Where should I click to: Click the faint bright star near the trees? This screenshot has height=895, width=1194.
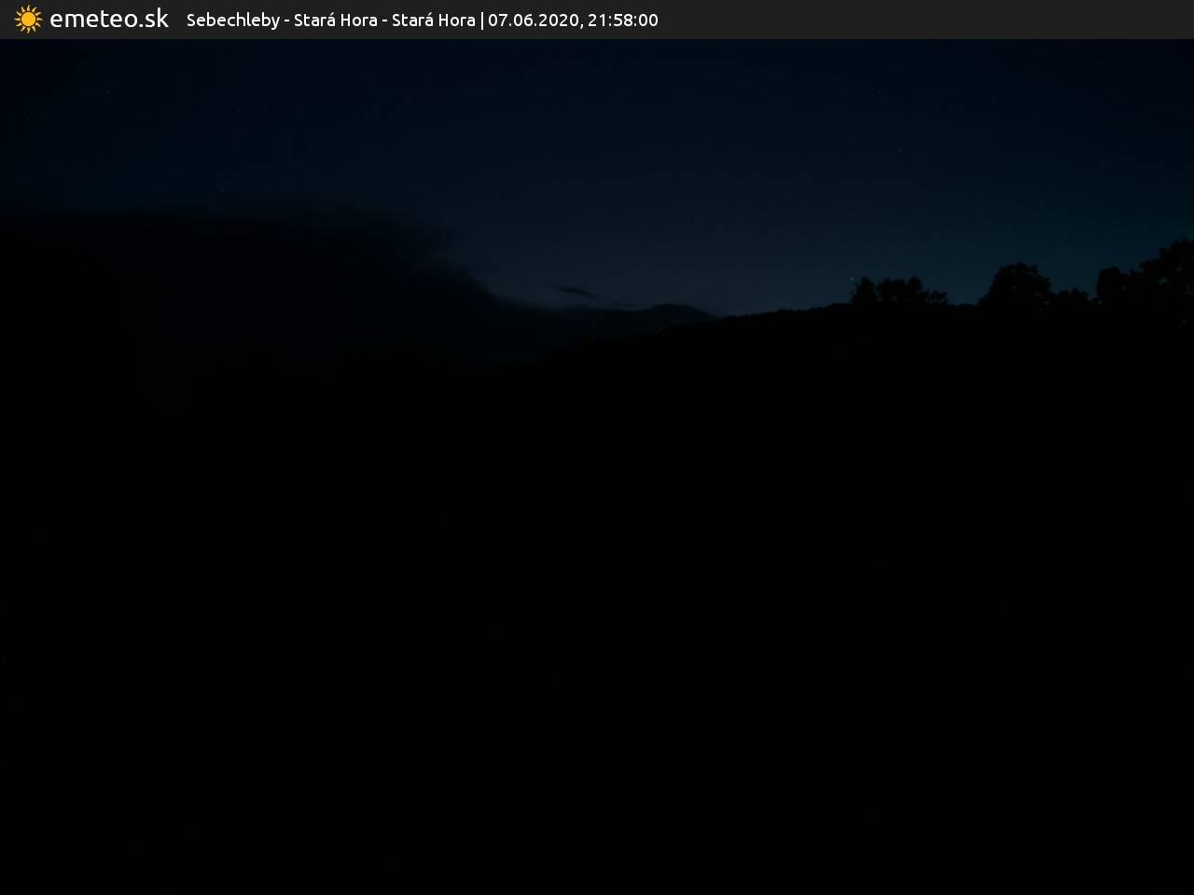(851, 279)
